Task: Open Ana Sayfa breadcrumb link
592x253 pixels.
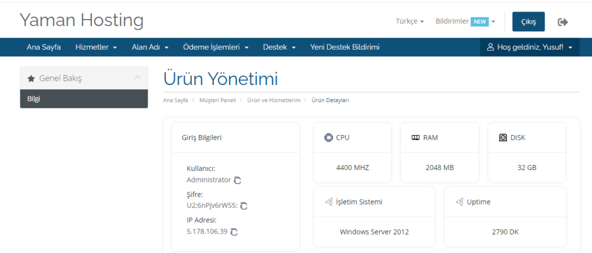Action: [x=176, y=101]
